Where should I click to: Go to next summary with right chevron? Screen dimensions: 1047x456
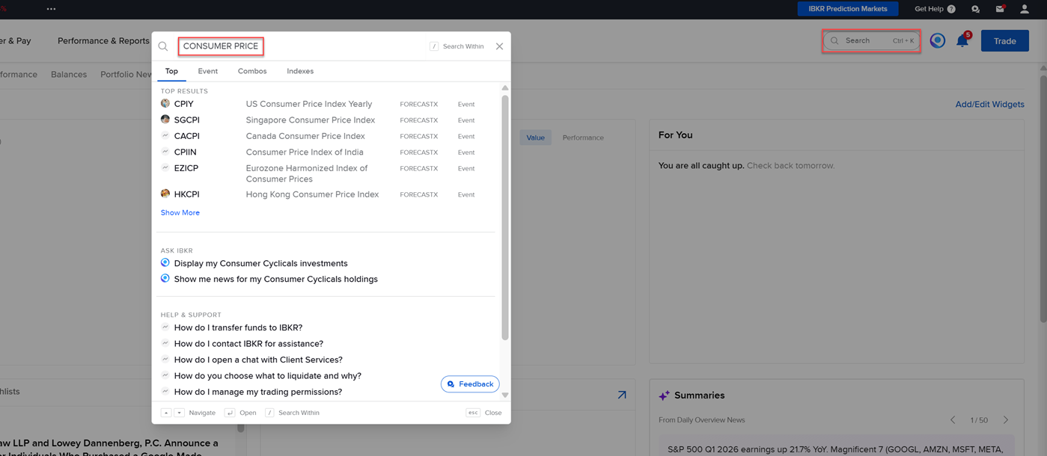coord(1006,420)
